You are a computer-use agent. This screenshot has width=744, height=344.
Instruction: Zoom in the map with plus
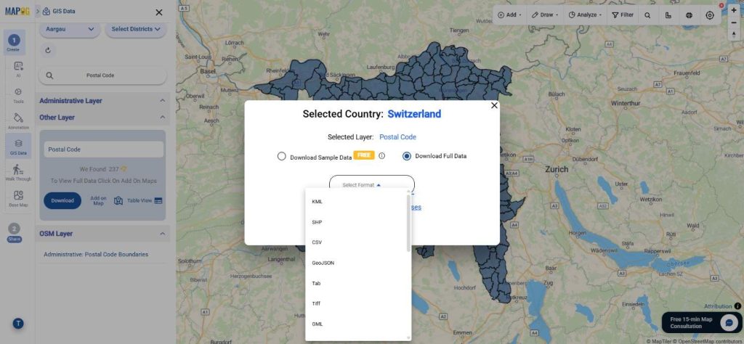734,10
